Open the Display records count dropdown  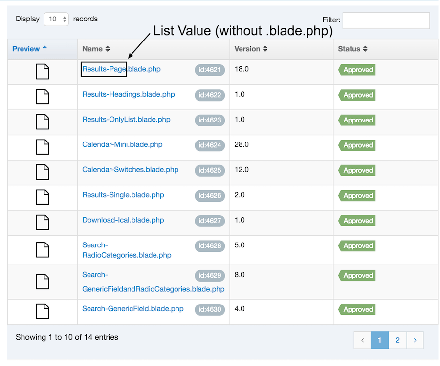pyautogui.click(x=56, y=19)
